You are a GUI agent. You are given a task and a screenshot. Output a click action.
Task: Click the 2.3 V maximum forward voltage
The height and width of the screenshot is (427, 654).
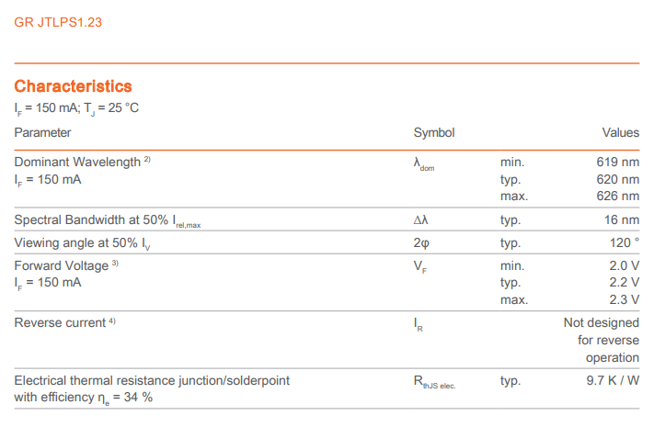[x=624, y=299]
